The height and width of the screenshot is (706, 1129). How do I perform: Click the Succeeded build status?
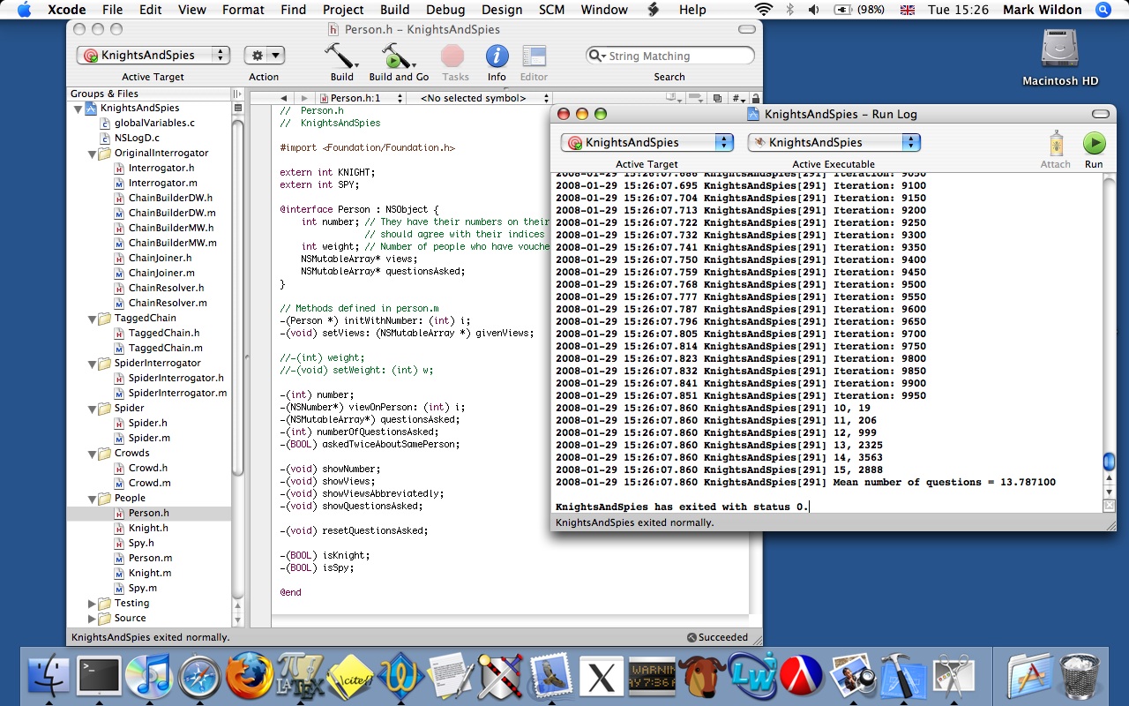(x=717, y=637)
